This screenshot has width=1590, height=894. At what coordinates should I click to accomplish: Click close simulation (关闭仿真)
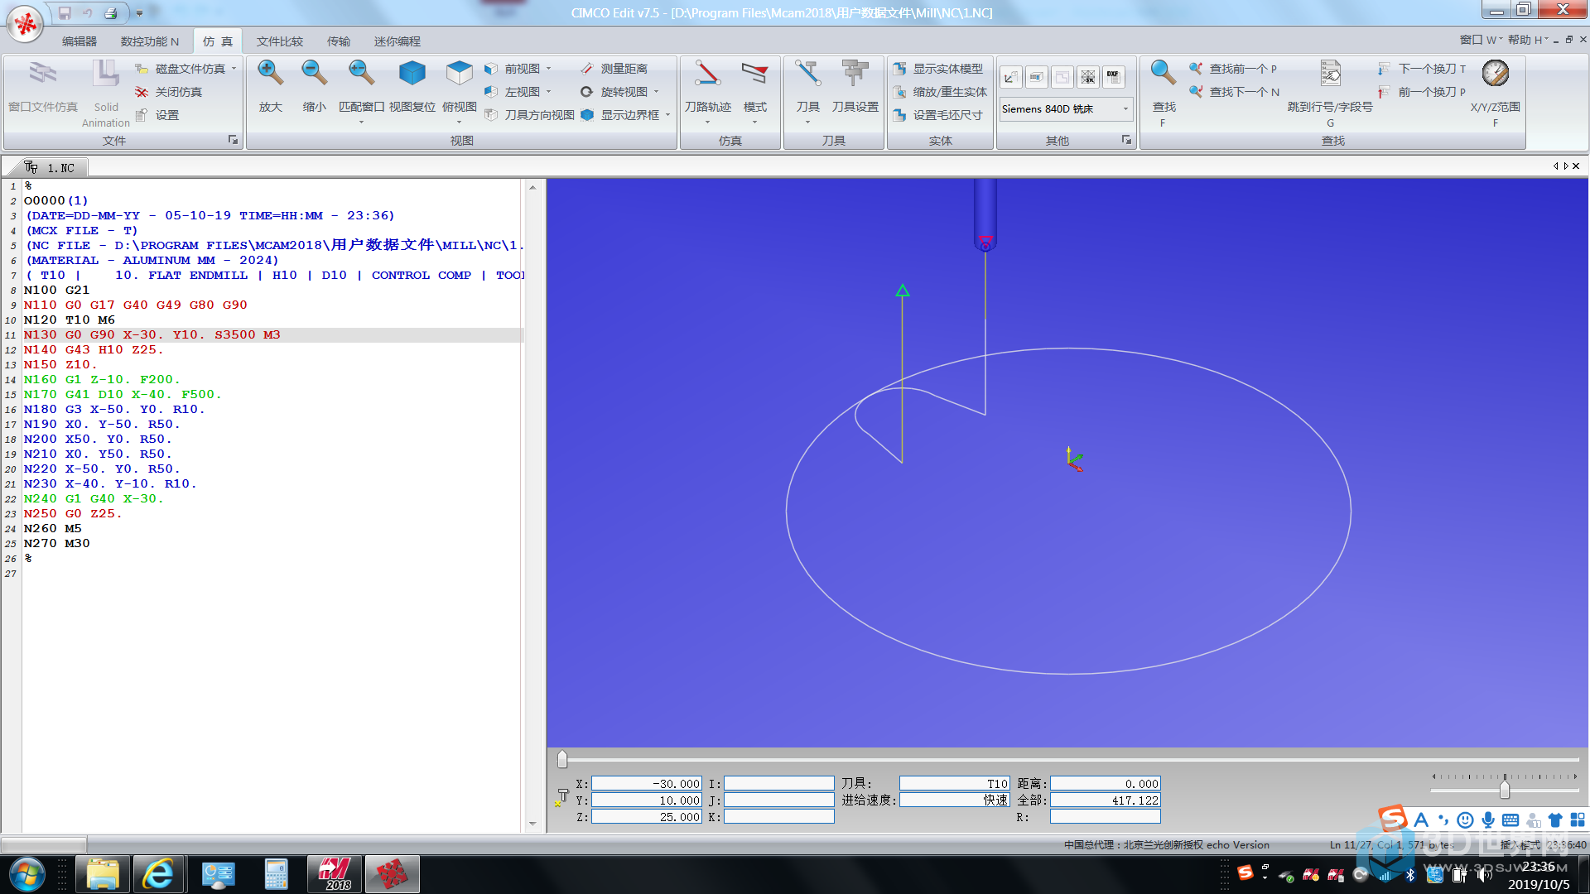click(169, 92)
